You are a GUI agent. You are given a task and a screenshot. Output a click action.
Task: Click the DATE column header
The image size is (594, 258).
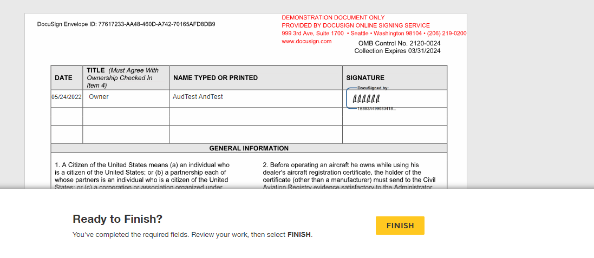click(63, 78)
